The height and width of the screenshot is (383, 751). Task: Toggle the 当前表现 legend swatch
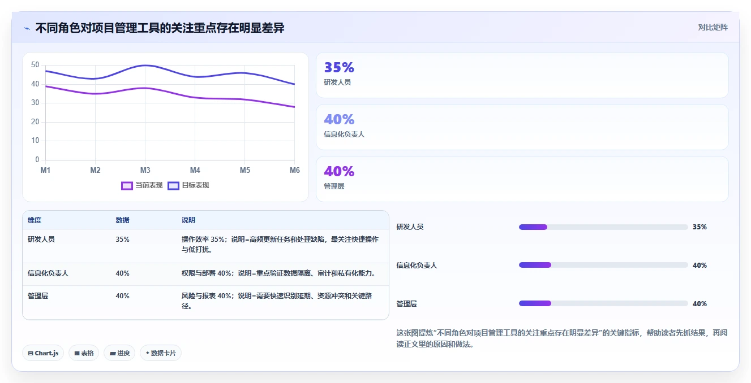pos(127,185)
